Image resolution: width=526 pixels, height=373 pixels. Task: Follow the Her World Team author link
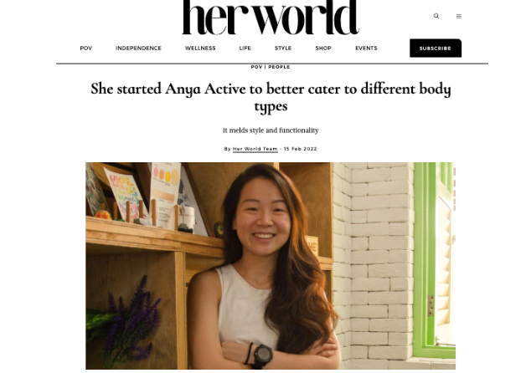click(x=255, y=149)
